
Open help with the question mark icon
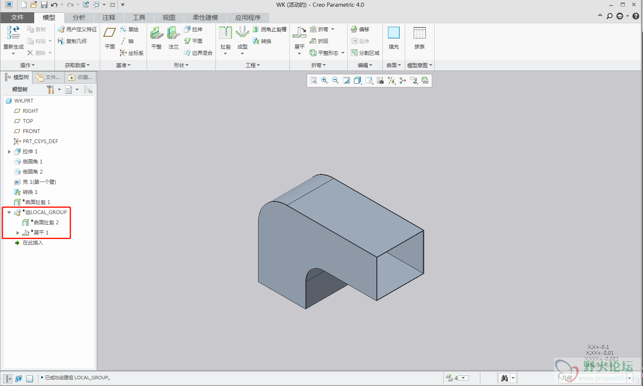click(636, 16)
